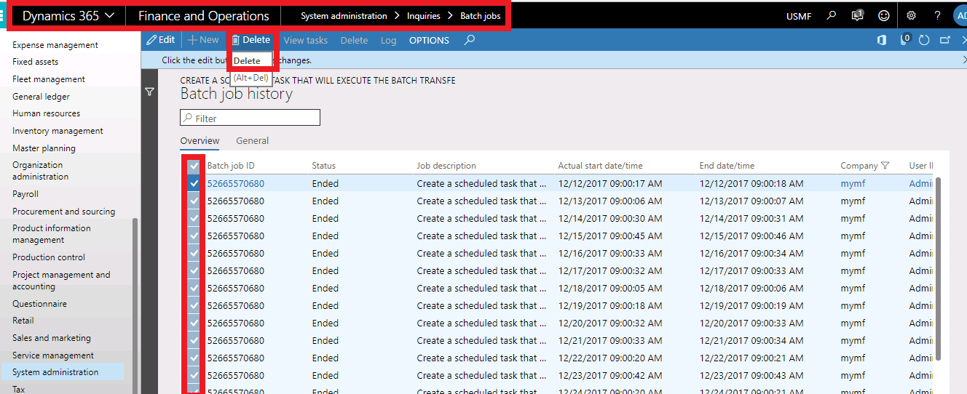Open the app launcher waffle icon
The height and width of the screenshot is (394, 967).
[x=3, y=15]
